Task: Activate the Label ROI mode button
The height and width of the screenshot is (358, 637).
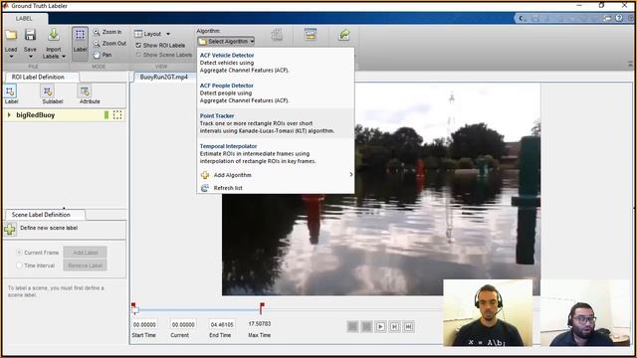Action: coord(80,44)
